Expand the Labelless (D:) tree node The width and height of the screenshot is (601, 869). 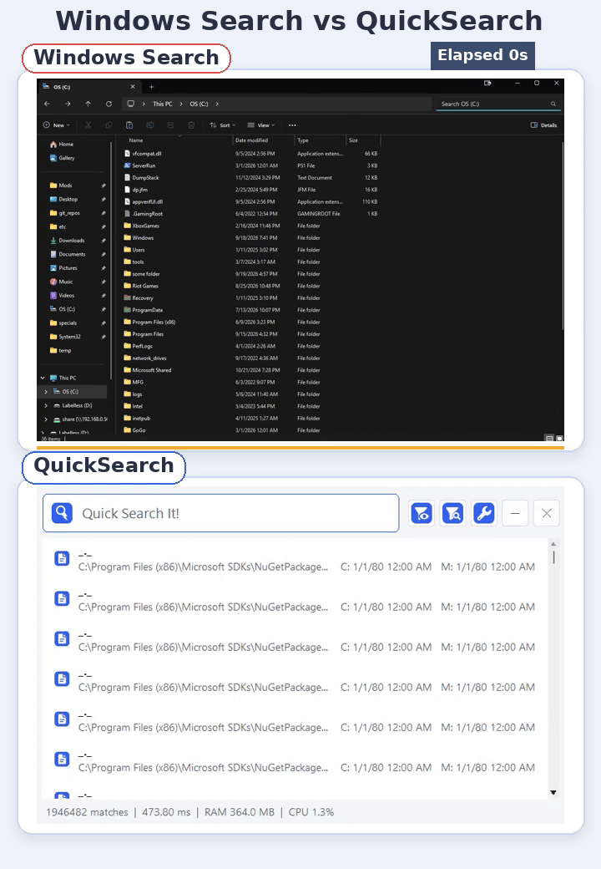tap(46, 406)
